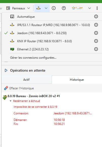Switch to the Actif tab
This screenshot has height=147, width=102.
pos(26,80)
